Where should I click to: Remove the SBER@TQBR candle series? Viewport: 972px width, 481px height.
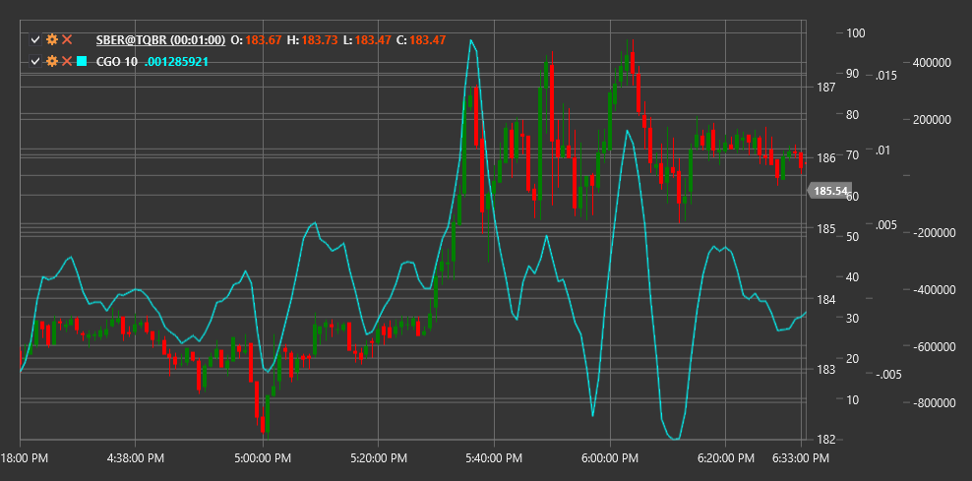[68, 39]
